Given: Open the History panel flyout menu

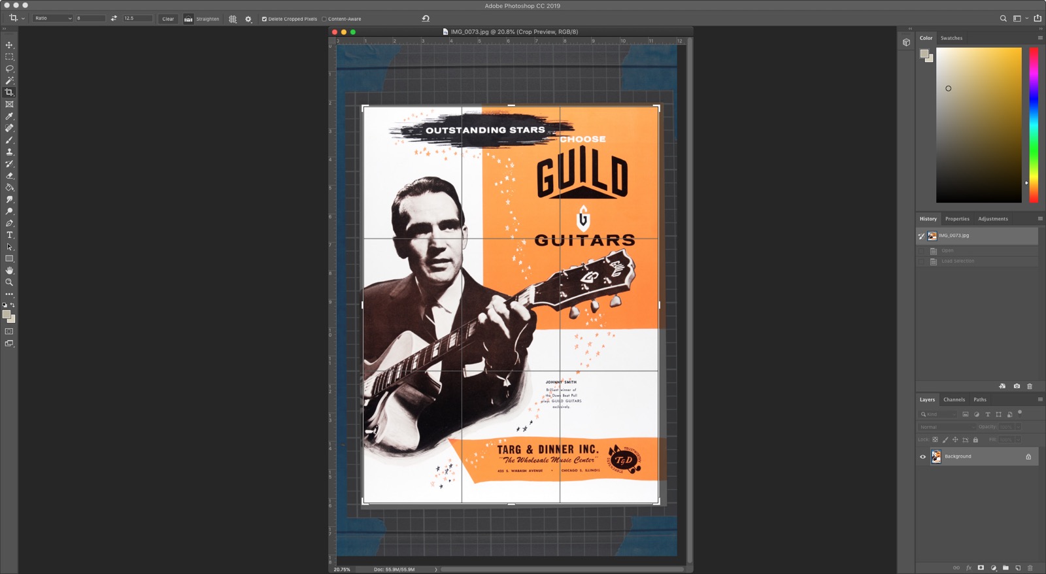Looking at the screenshot, I should click(1040, 219).
